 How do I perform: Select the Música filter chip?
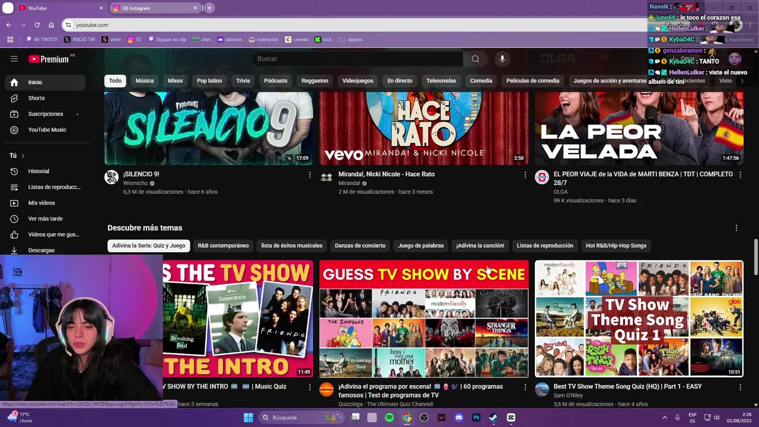(145, 81)
